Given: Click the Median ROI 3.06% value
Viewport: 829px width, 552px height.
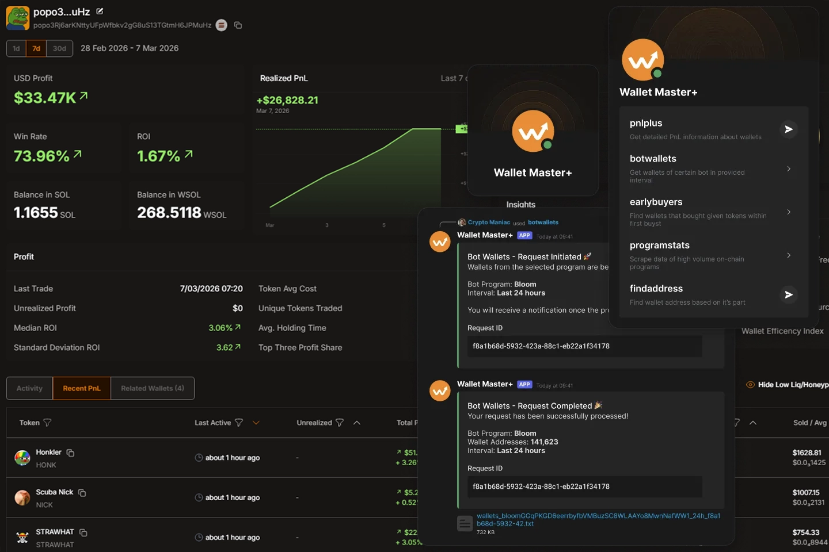Looking at the screenshot, I should click(225, 328).
